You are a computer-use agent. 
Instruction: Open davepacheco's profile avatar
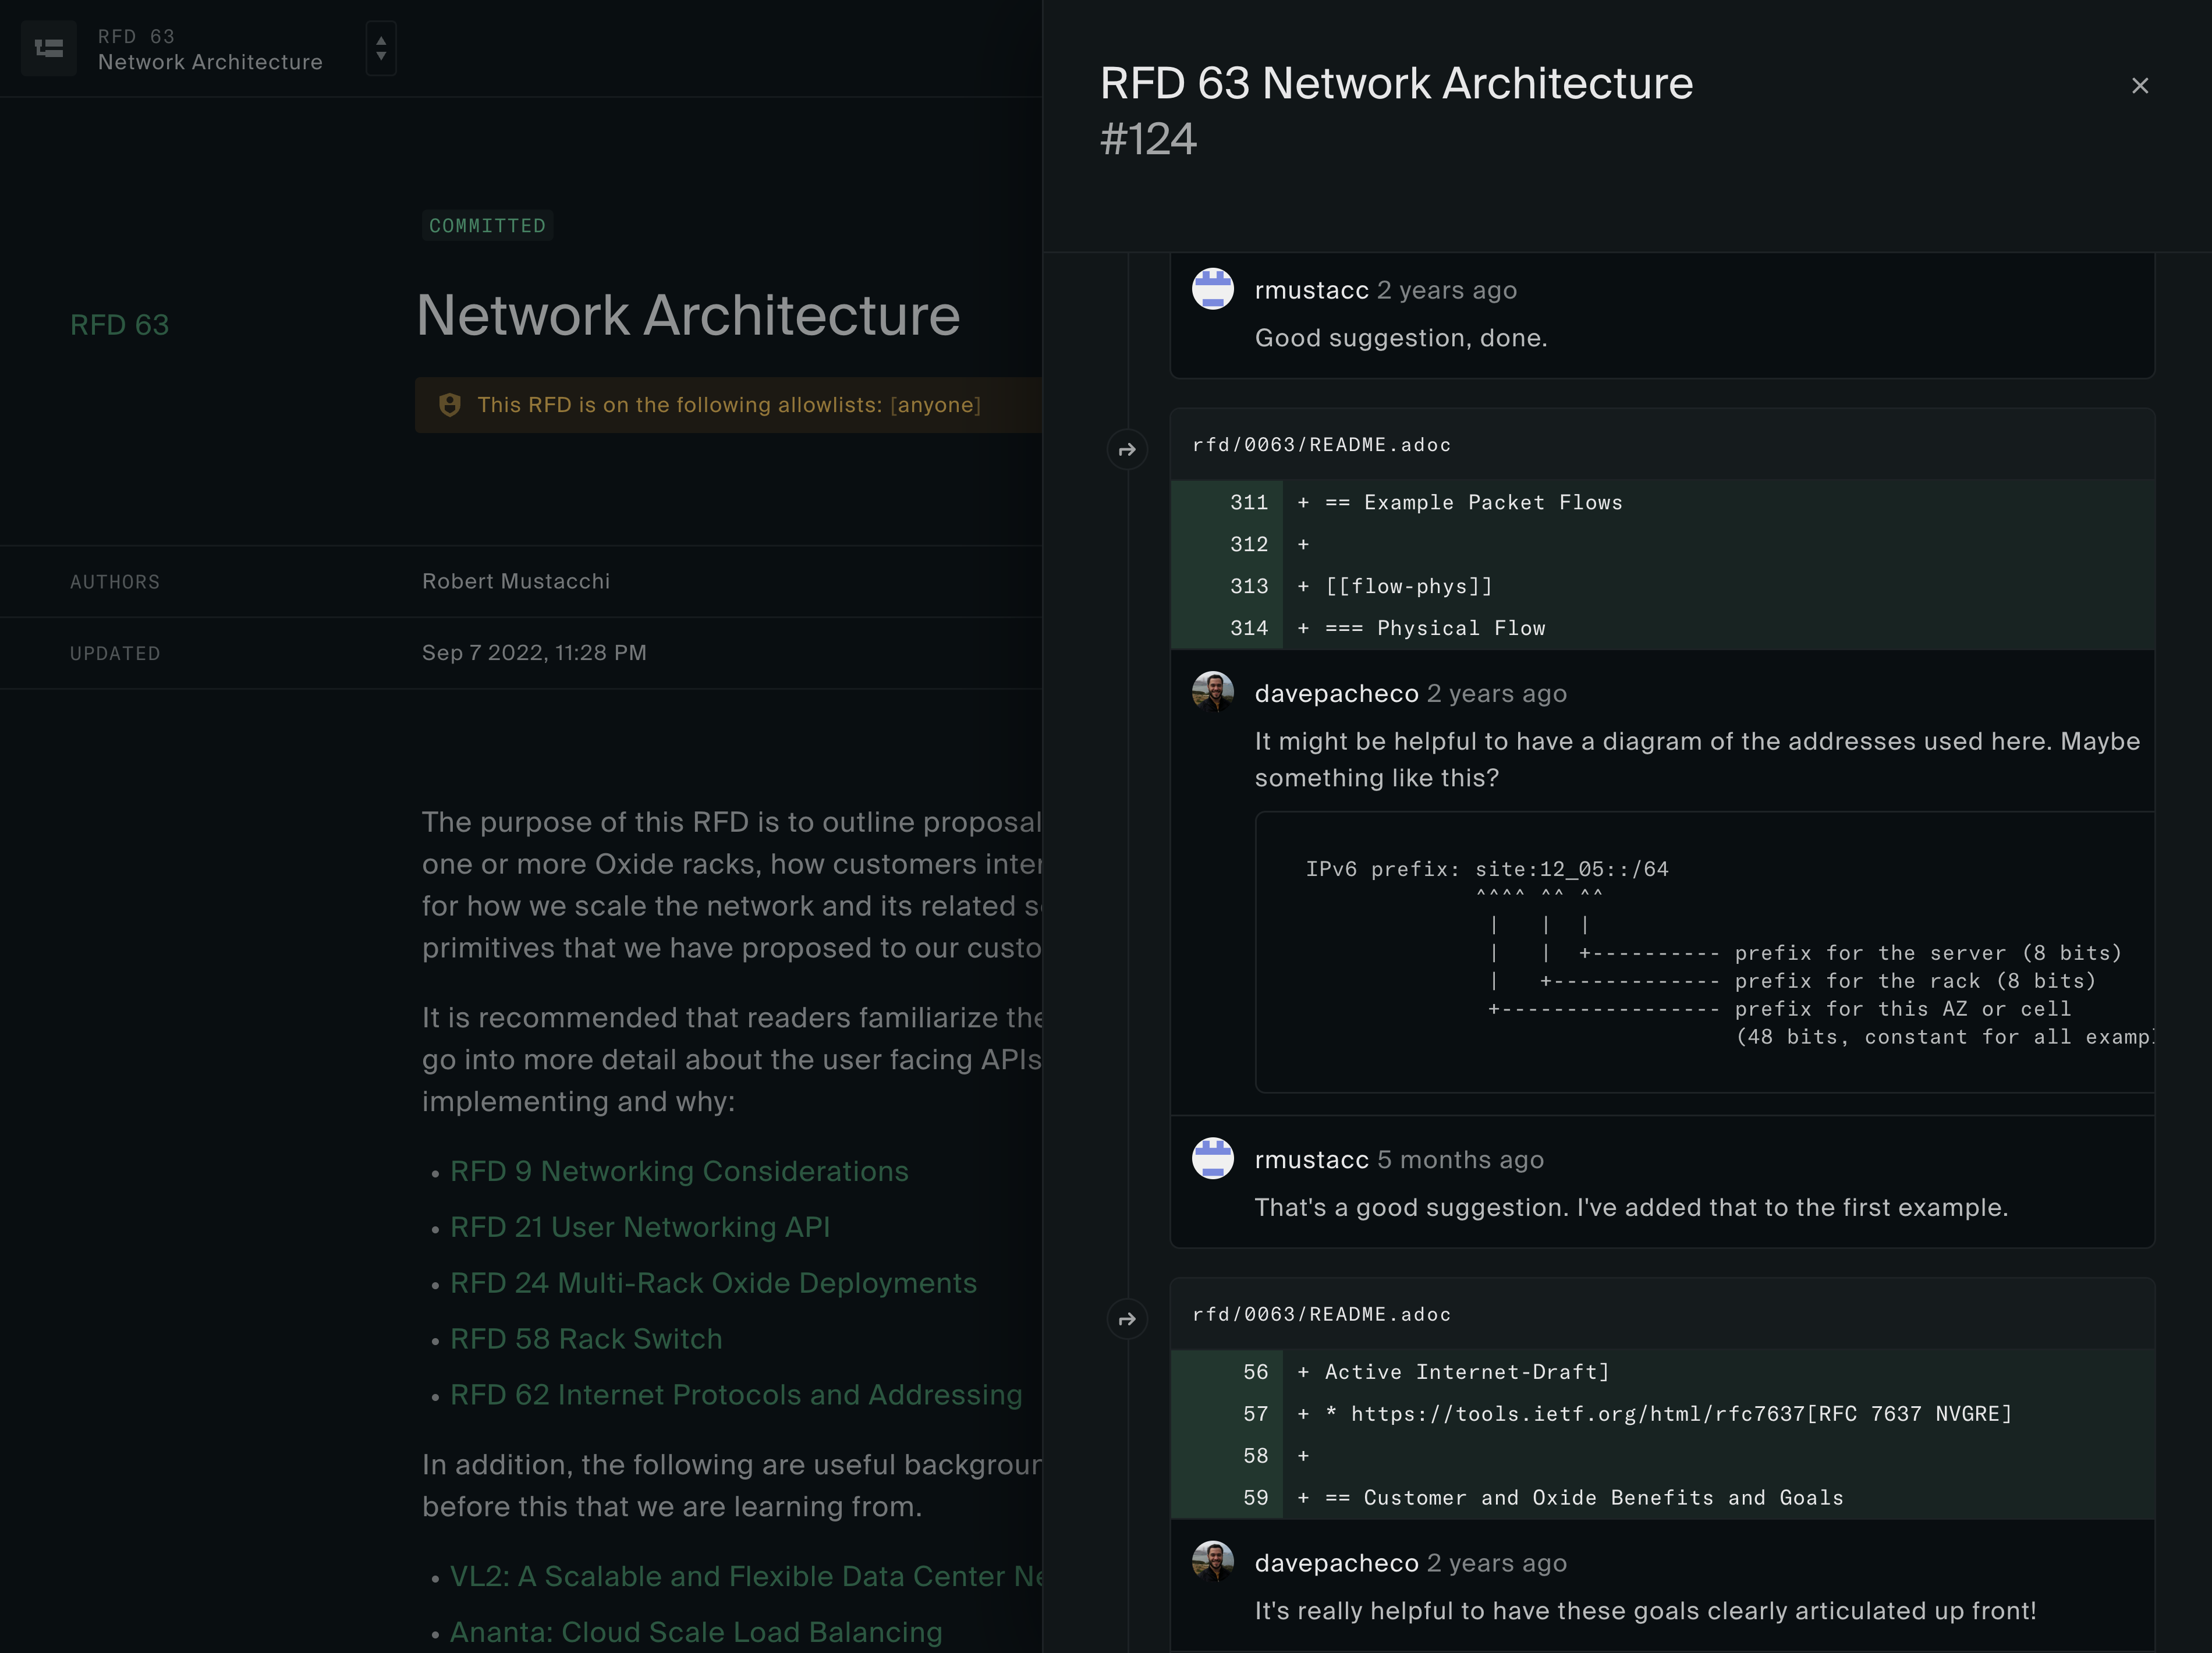(x=1213, y=692)
